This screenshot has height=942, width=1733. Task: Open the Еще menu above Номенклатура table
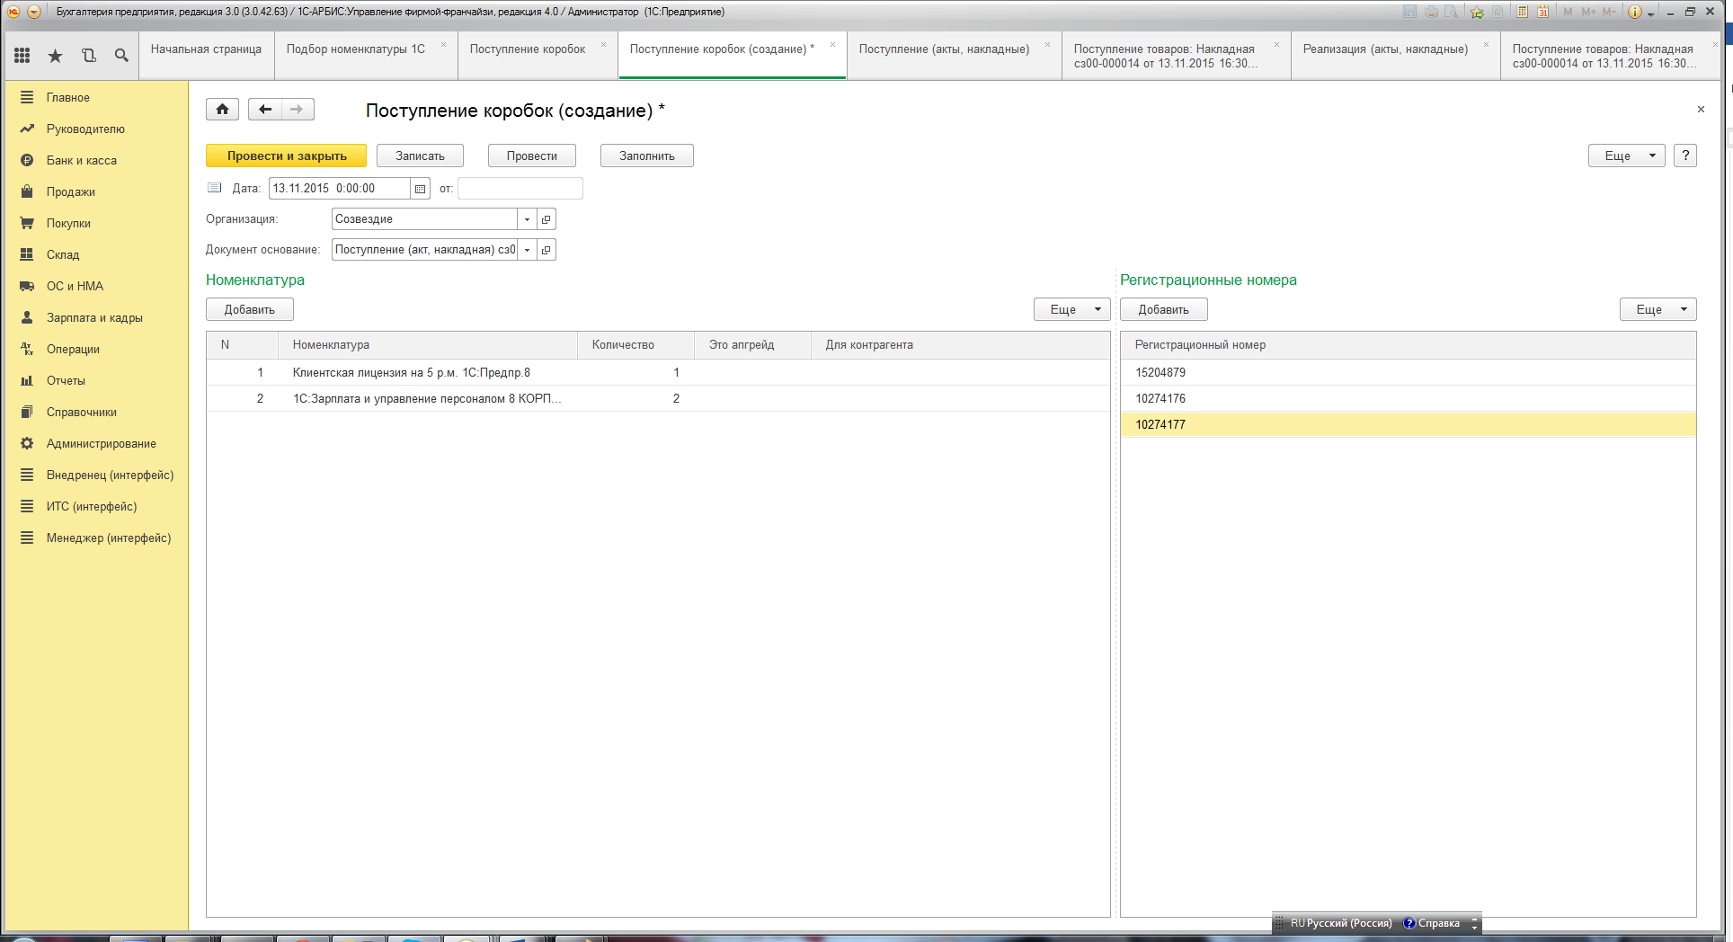coord(1071,309)
